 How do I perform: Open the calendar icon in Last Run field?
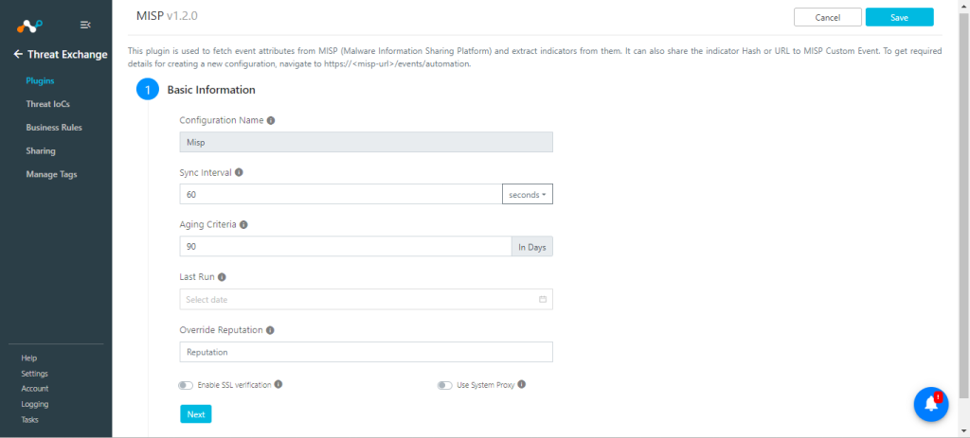[543, 300]
